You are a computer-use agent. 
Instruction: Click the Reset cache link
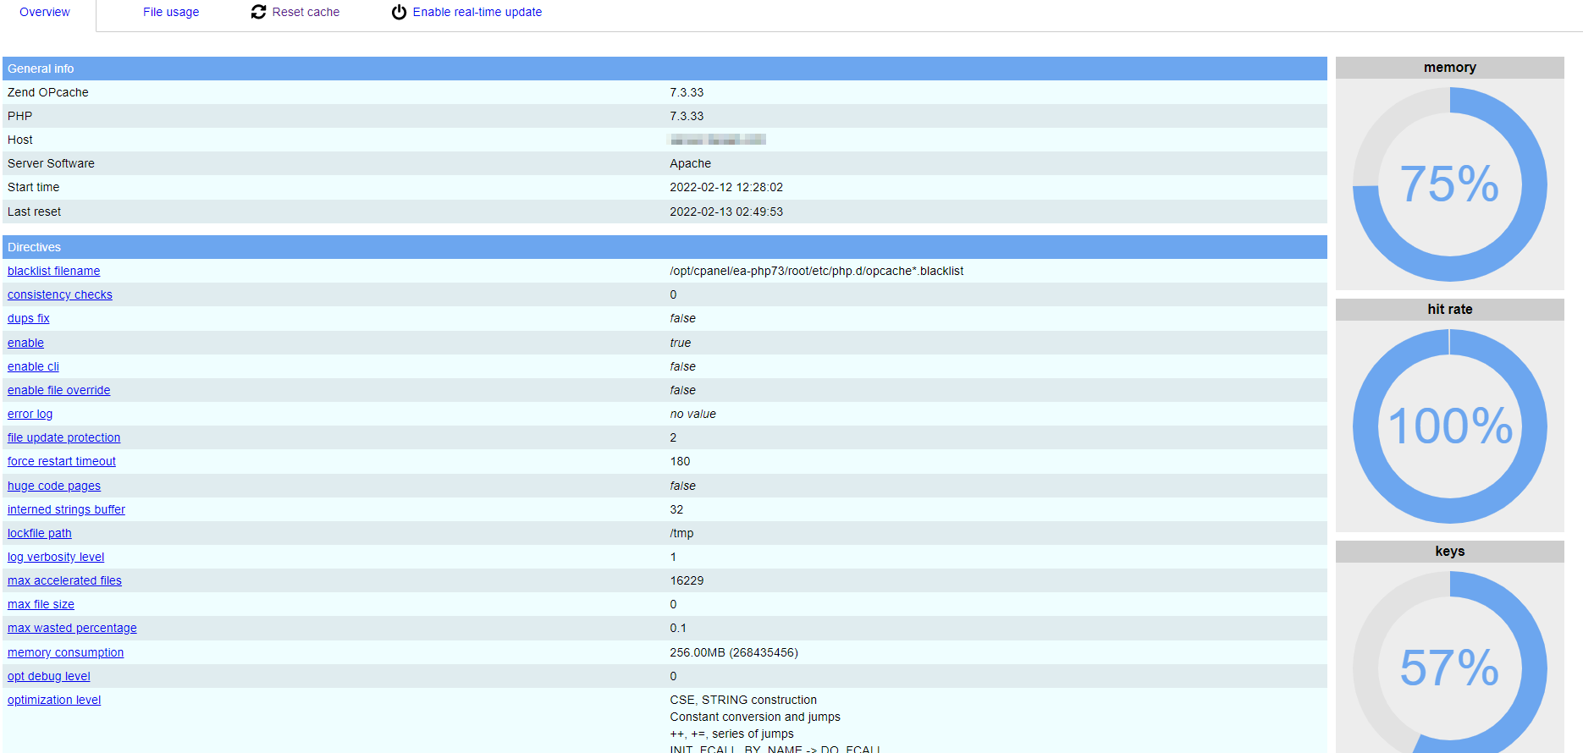306,12
